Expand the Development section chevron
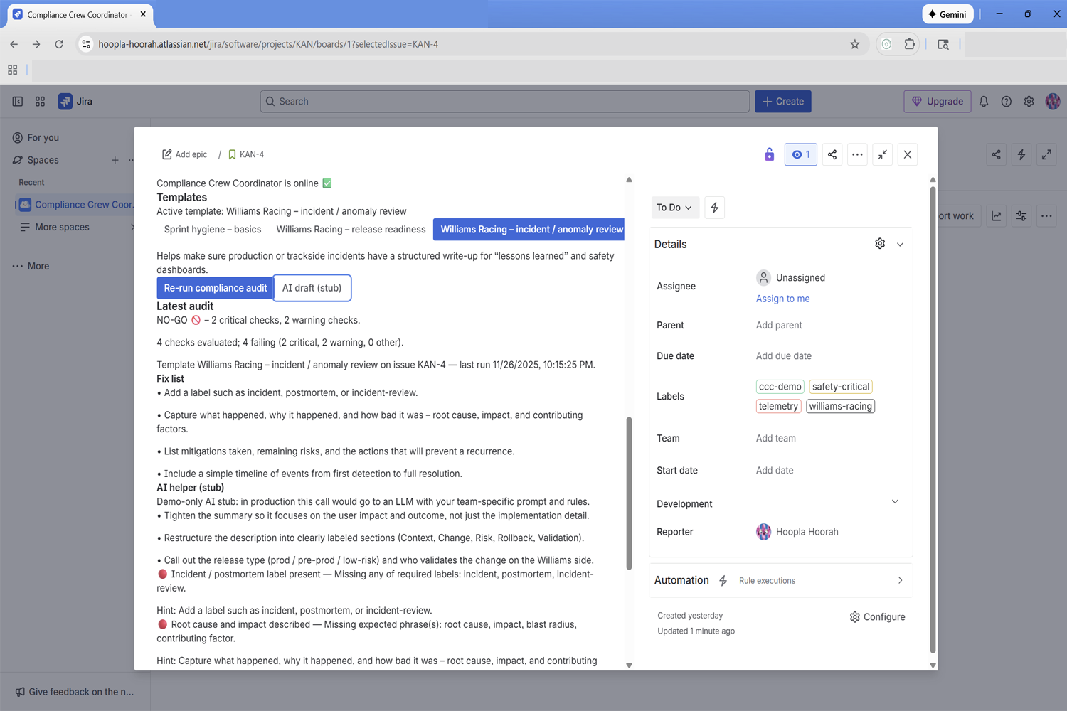The image size is (1067, 711). click(x=895, y=502)
